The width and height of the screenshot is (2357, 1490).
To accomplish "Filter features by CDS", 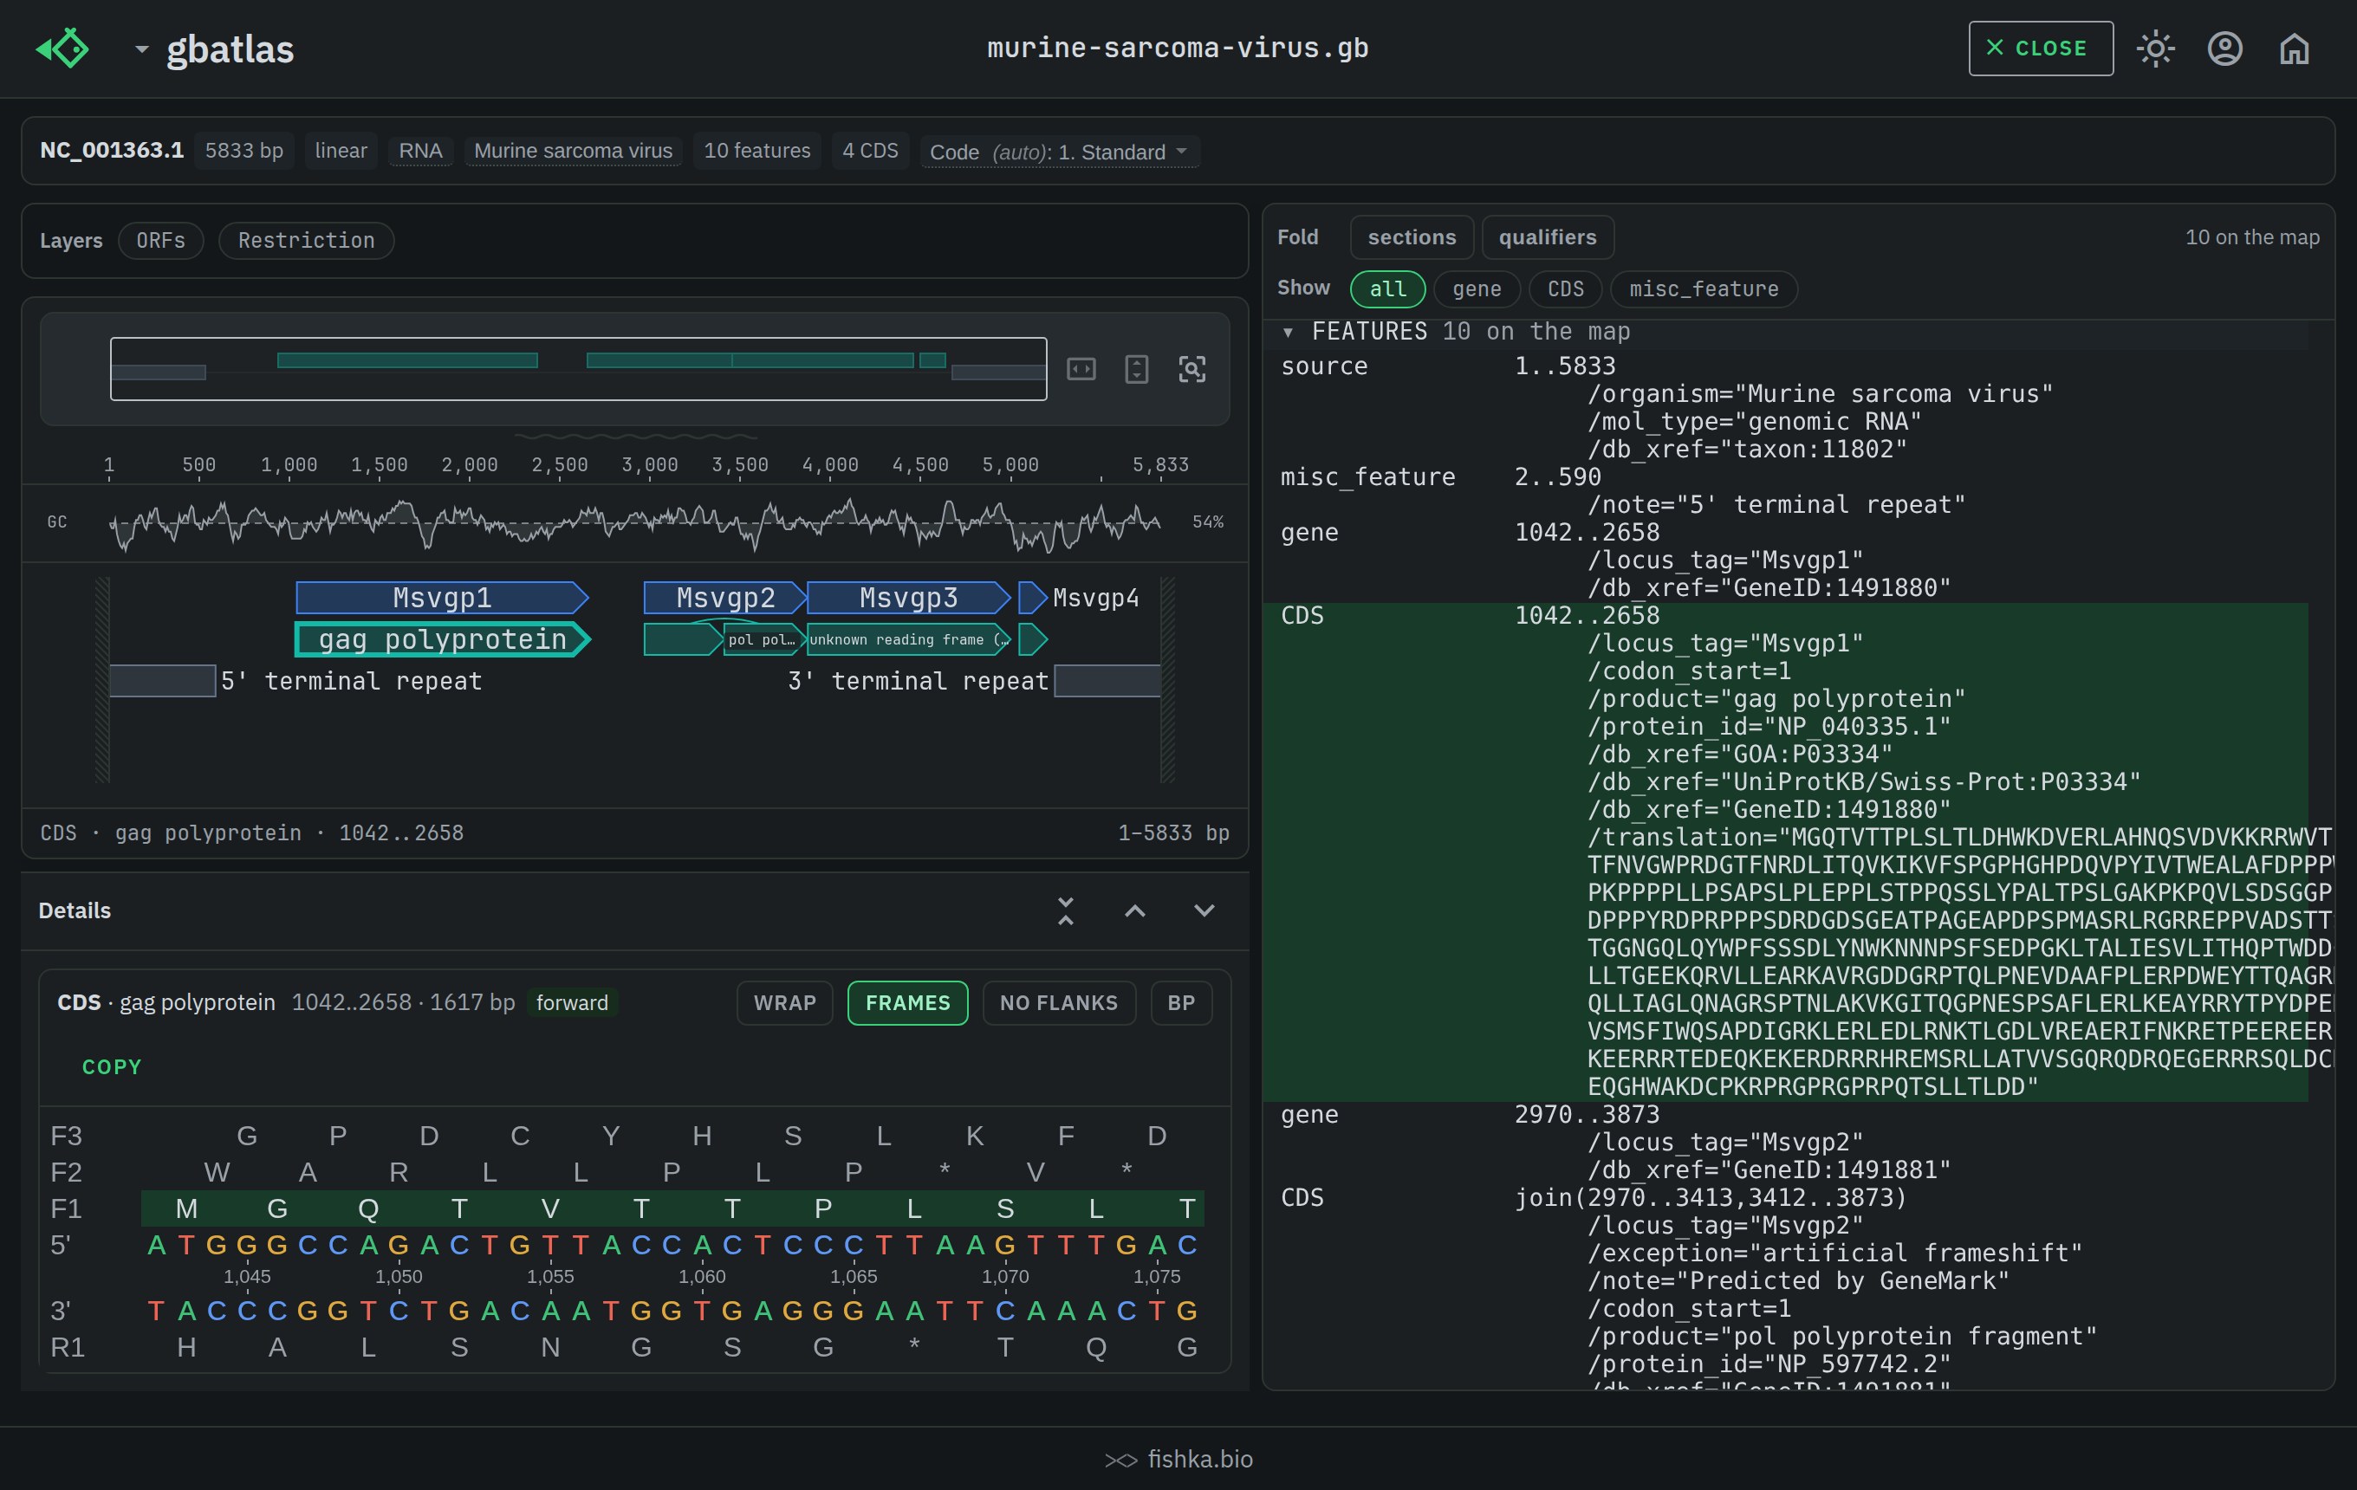I will (1565, 289).
